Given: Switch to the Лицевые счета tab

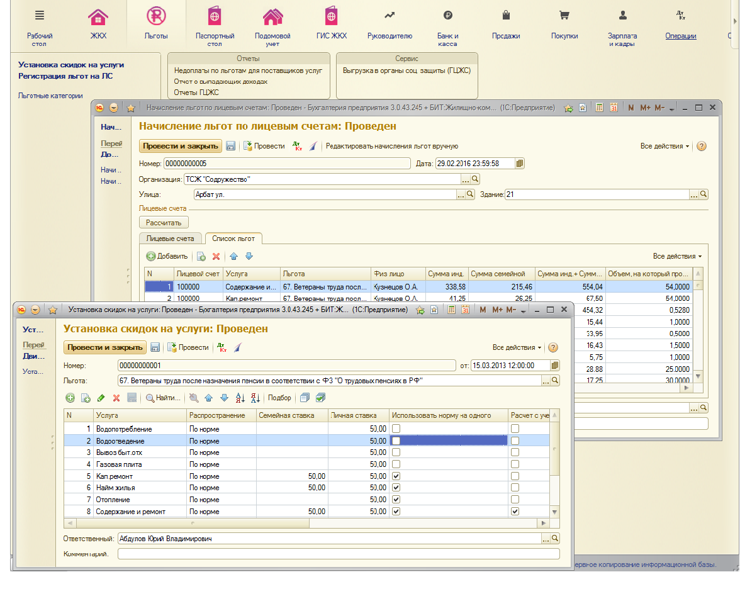Looking at the screenshot, I should tap(170, 239).
